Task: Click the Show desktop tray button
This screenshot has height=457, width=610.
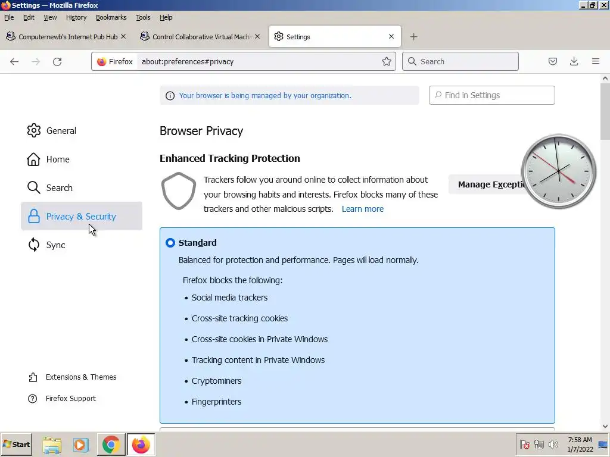Action: [603, 445]
